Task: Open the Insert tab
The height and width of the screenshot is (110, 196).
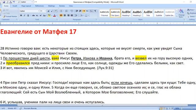Action: click(x=15, y=6)
